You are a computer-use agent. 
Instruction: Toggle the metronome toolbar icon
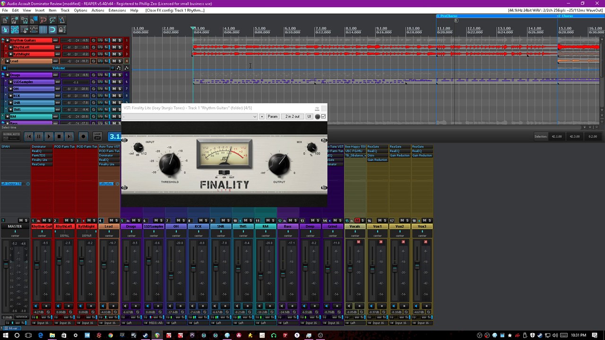[x=62, y=20]
